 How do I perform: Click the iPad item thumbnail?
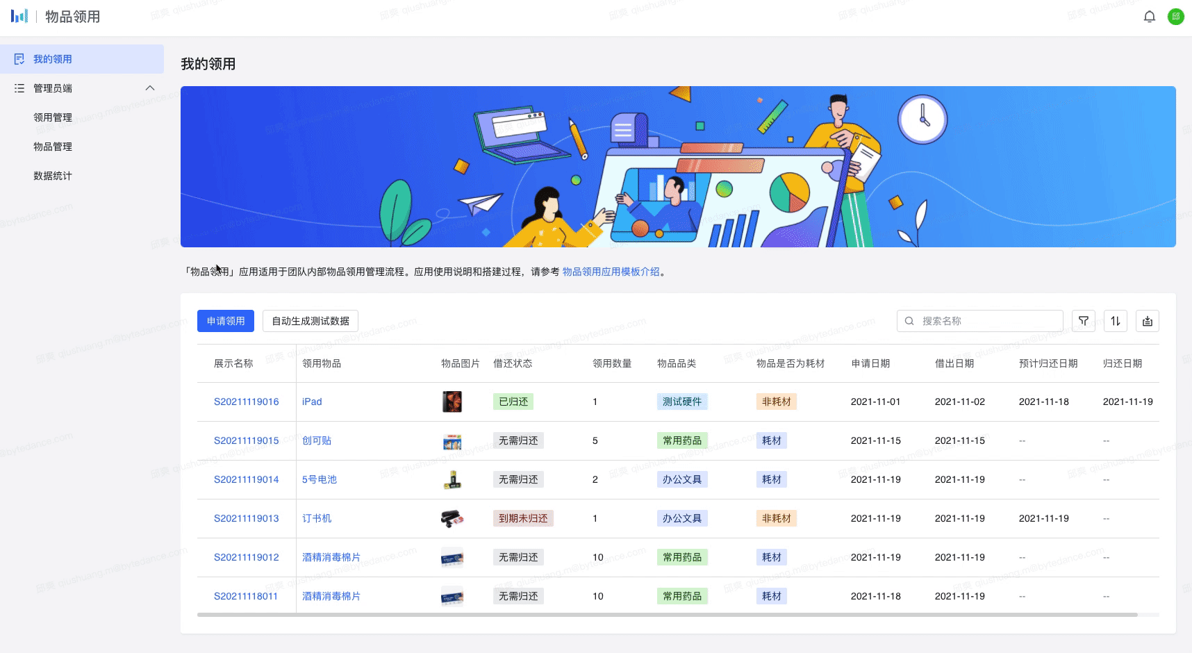(452, 402)
